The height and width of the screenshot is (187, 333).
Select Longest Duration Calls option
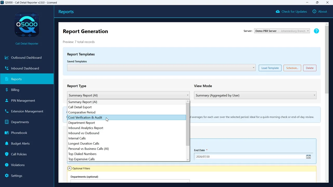point(126,143)
